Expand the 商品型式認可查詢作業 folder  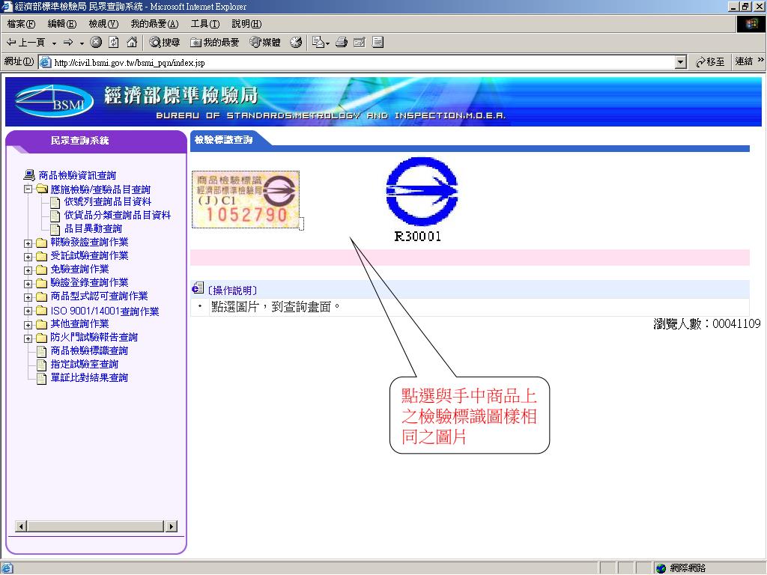click(28, 297)
